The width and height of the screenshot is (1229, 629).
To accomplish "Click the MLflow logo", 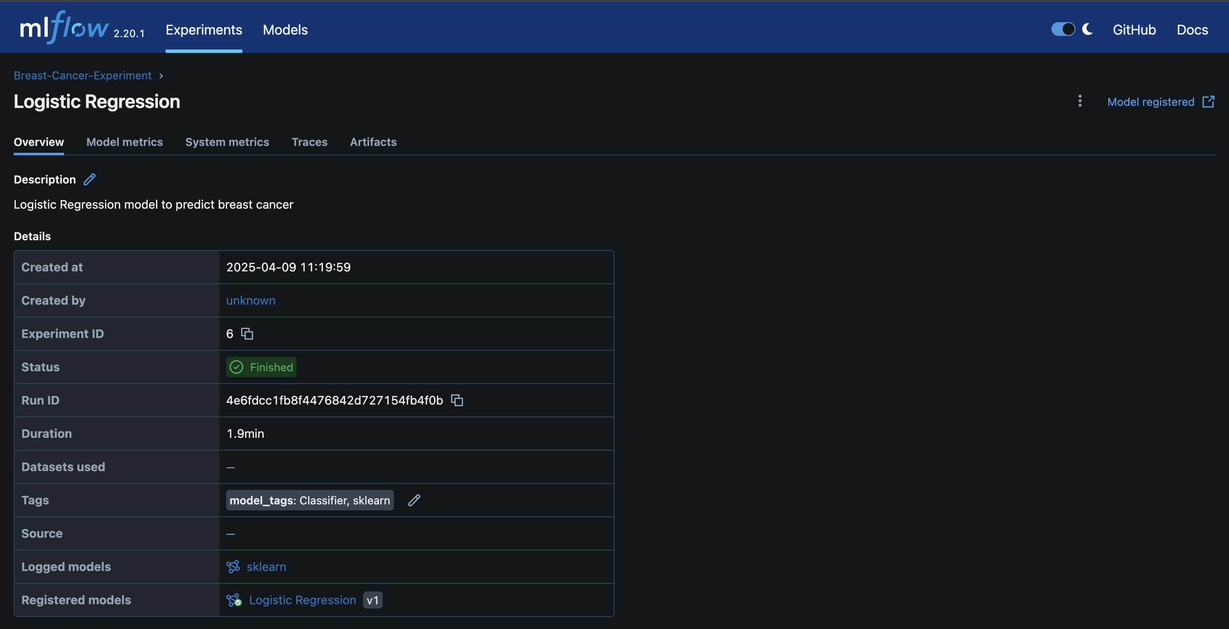I will [x=64, y=28].
